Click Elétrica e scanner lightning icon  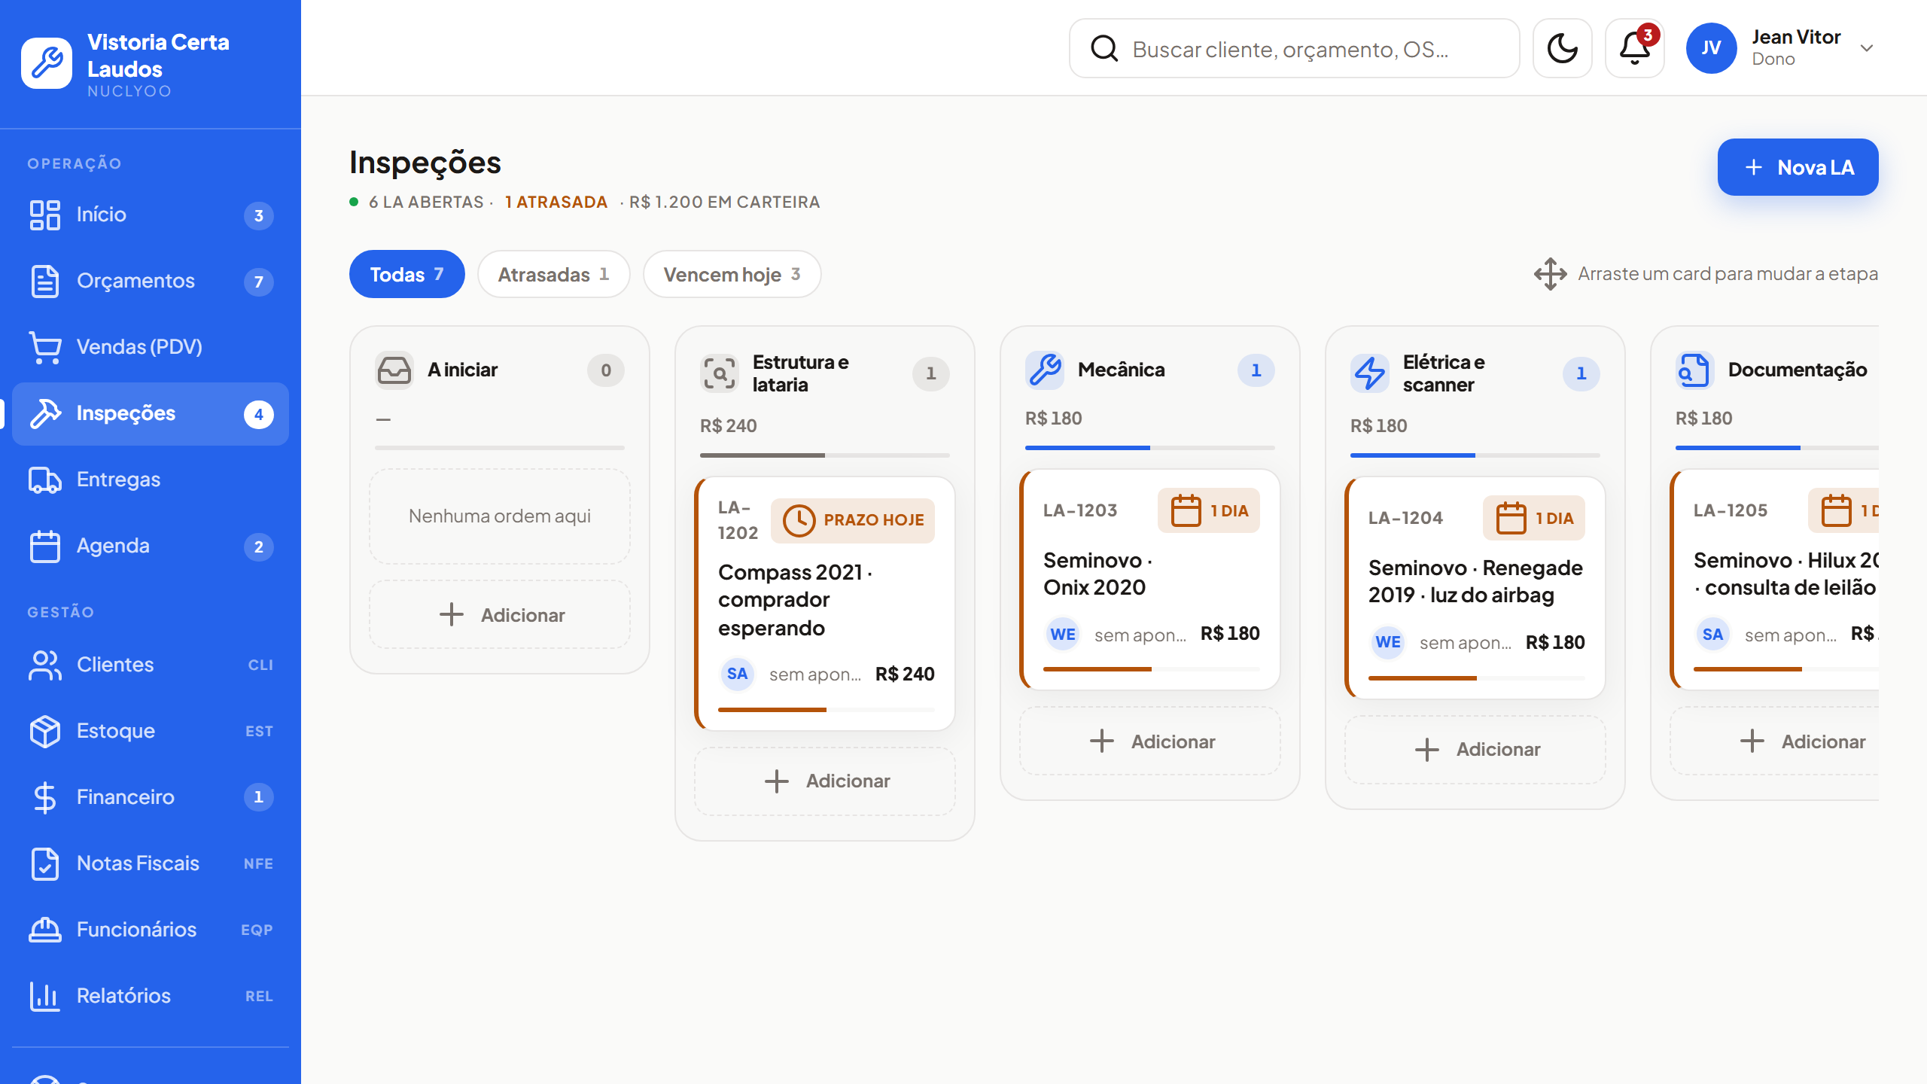pyautogui.click(x=1370, y=373)
